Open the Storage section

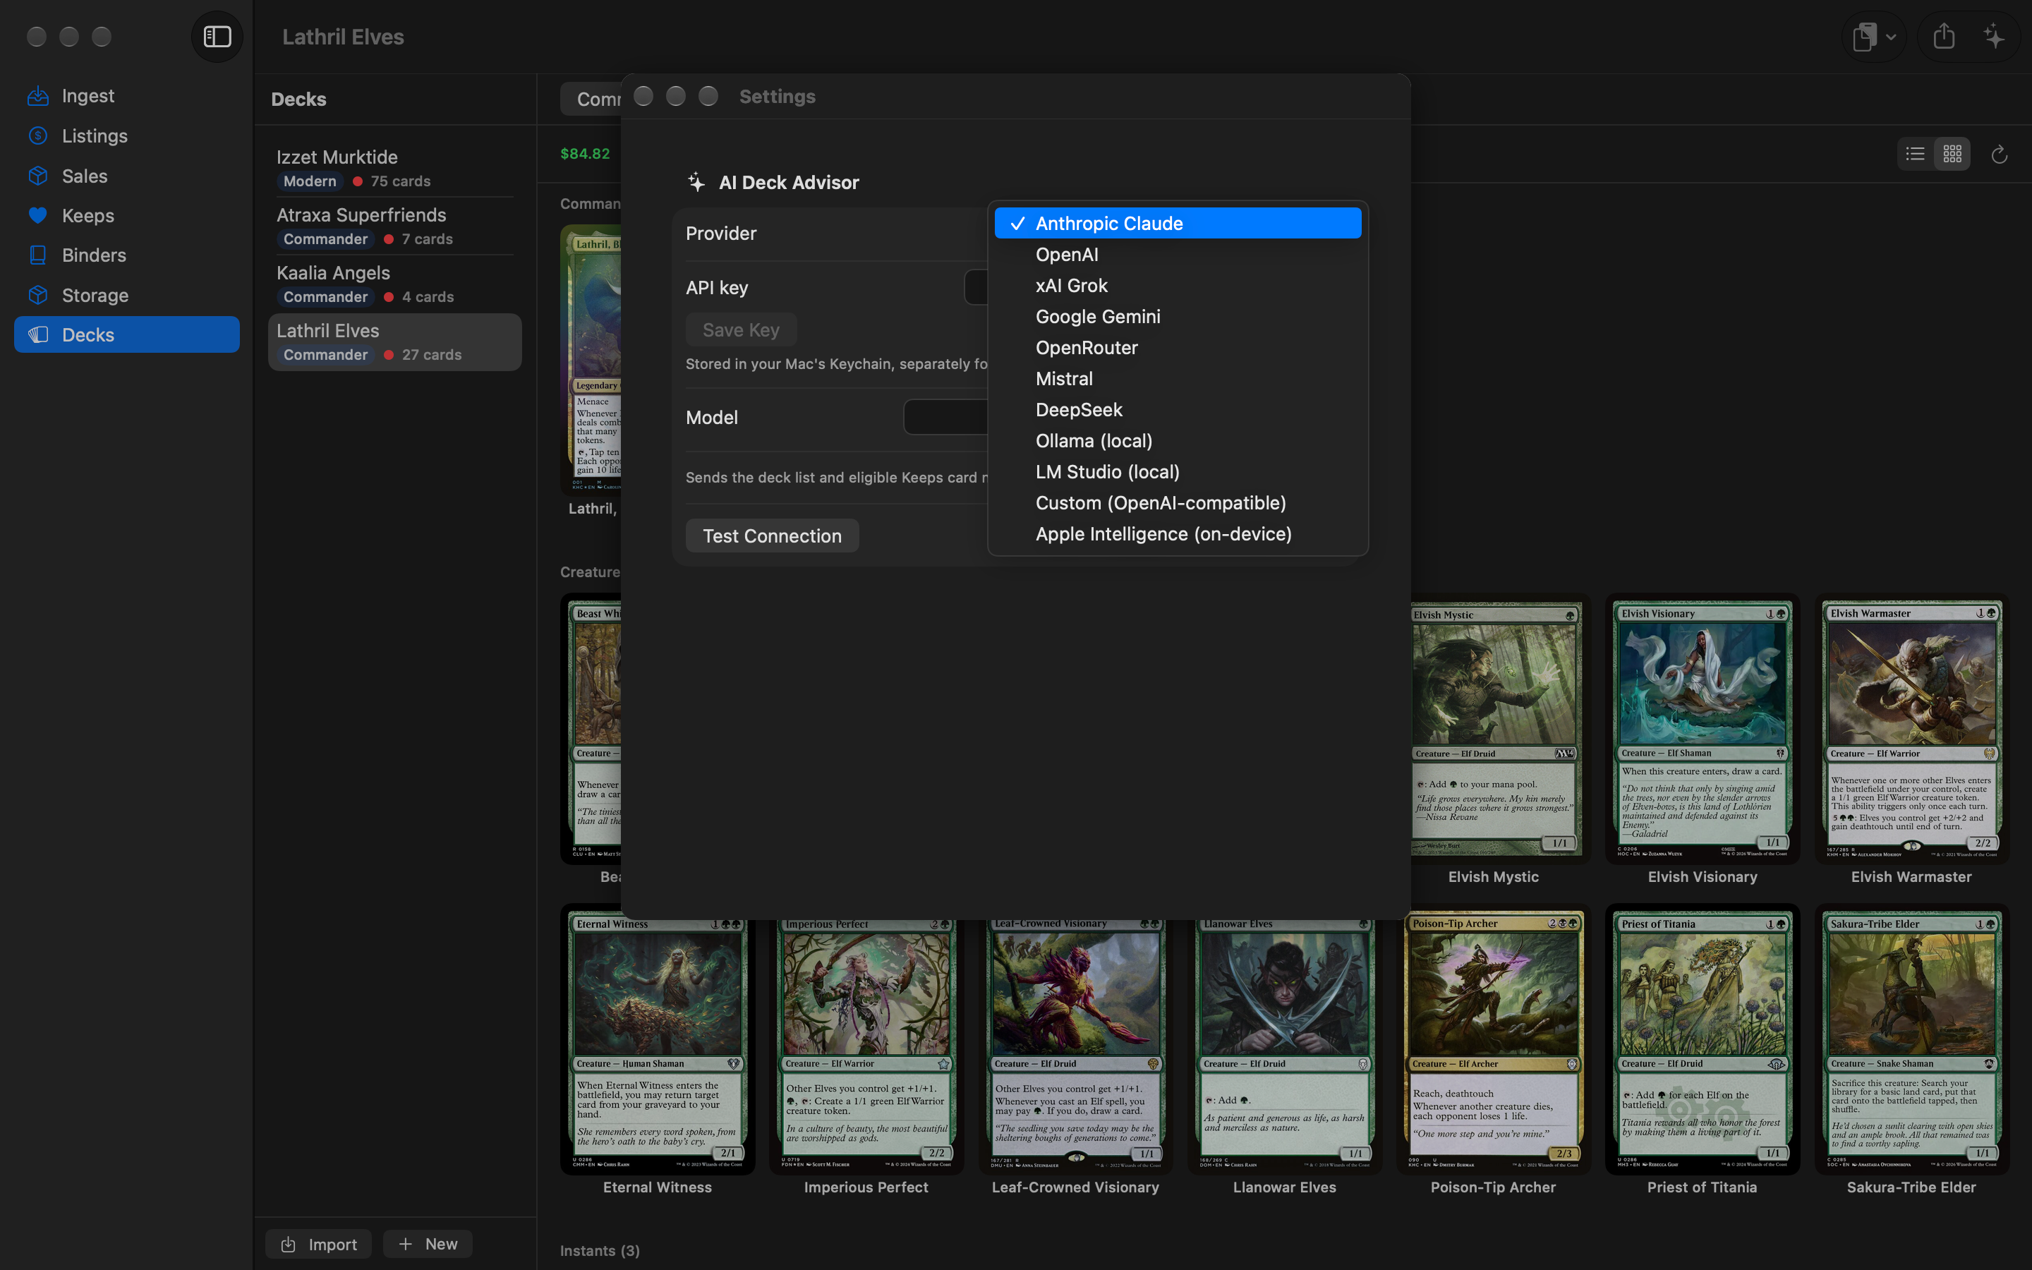click(x=127, y=295)
